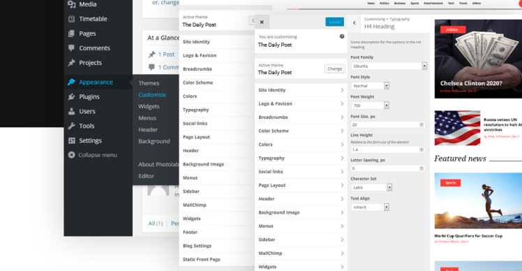Screen dimensions: 522x271
Task: Open Tools via the wrench icon
Action: pyautogui.click(x=71, y=126)
